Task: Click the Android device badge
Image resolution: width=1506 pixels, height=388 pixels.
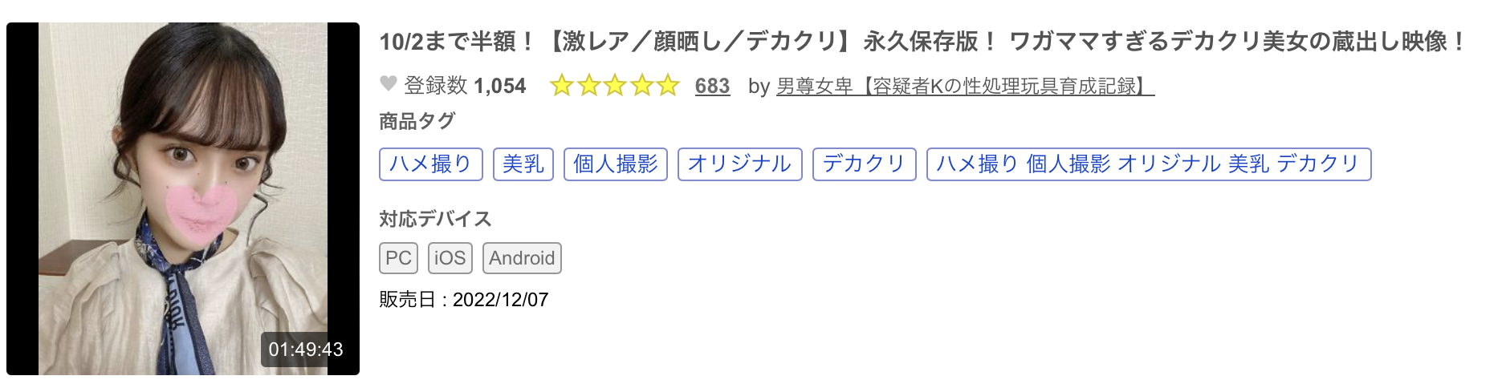Action: tap(522, 258)
